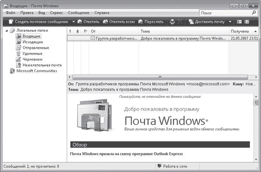Click the sender address msoe@microsoft.com

click(x=208, y=84)
